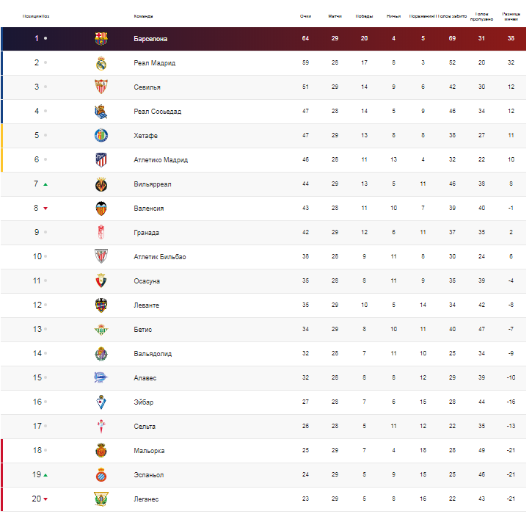Open the Атлетик Бильбао team link
Screen dimensions: 532x525
pyautogui.click(x=160, y=257)
